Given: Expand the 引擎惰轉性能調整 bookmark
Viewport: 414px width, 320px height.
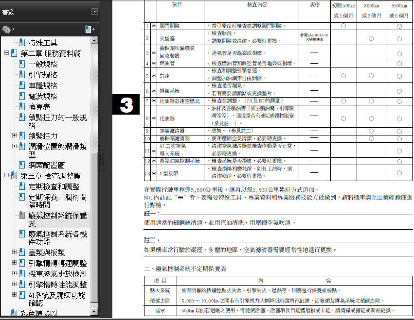Looking at the screenshot, I should [x=15, y=284].
